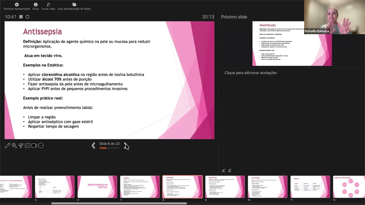Click the 'clorexidina alcoólica' bullet line
This screenshot has width=365, height=205.
point(86,75)
